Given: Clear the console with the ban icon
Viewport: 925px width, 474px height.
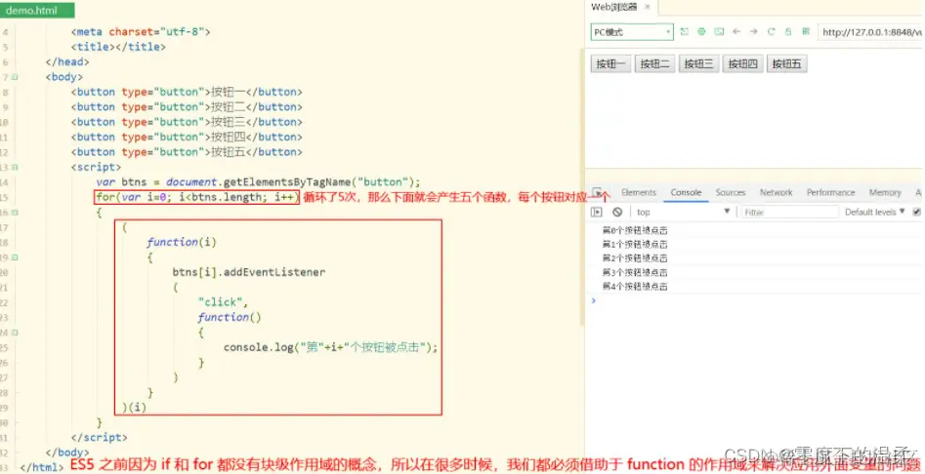Looking at the screenshot, I should coord(617,212).
